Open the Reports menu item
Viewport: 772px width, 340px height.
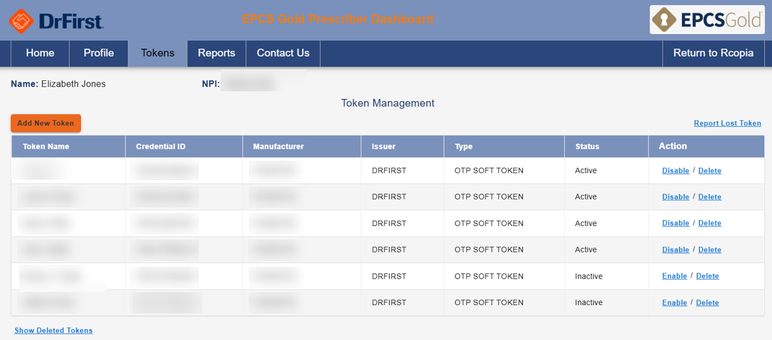216,53
